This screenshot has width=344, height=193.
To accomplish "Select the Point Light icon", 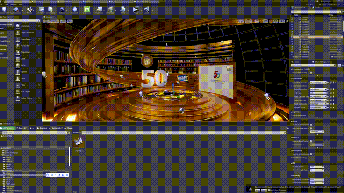I will (18, 46).
